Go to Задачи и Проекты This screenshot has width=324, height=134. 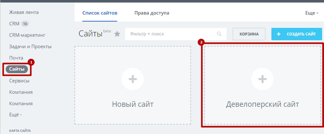pos(30,47)
